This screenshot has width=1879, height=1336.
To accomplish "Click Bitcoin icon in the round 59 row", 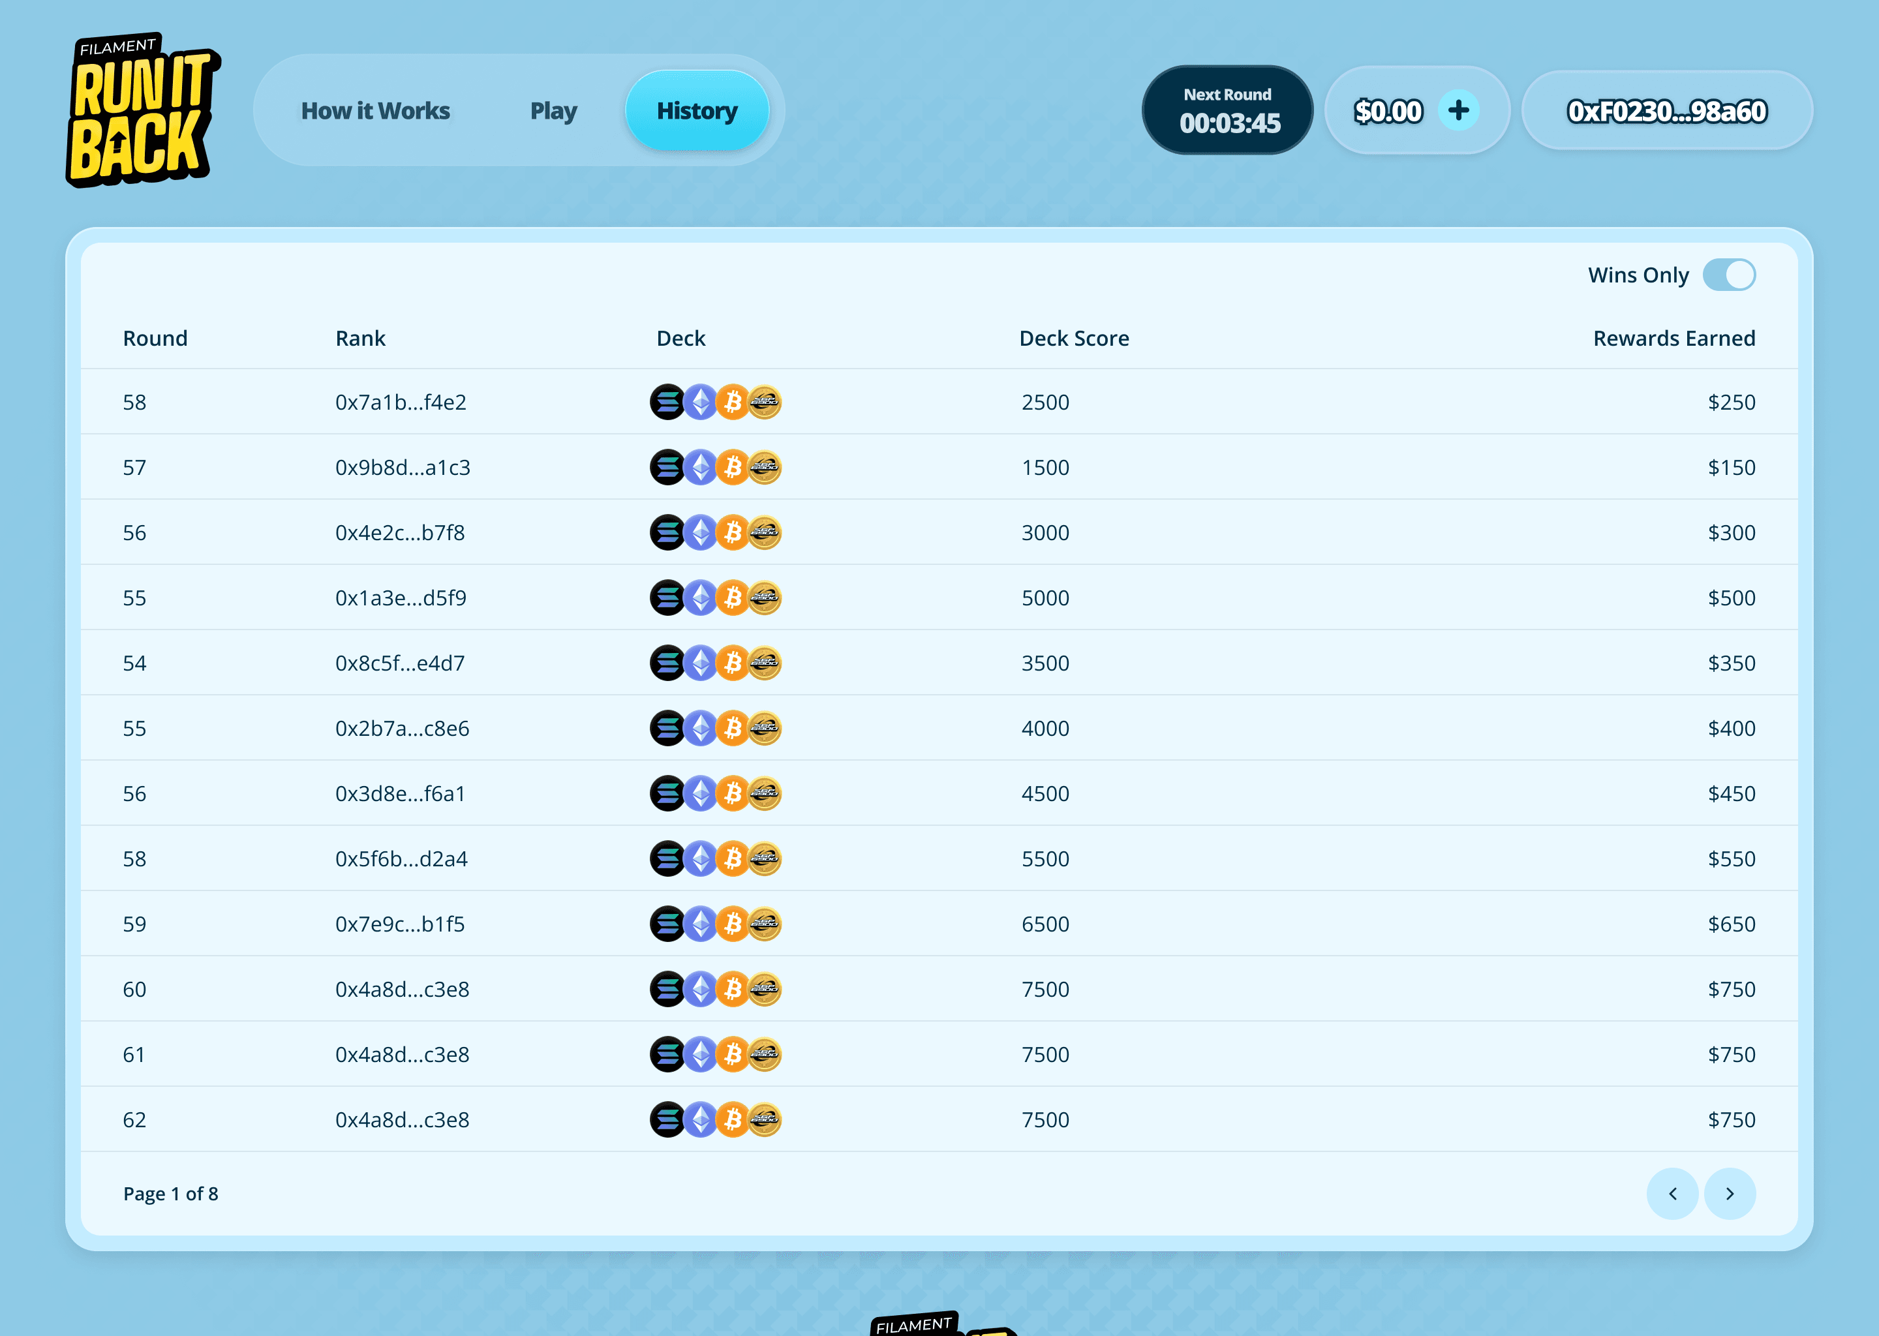I will pyautogui.click(x=732, y=924).
